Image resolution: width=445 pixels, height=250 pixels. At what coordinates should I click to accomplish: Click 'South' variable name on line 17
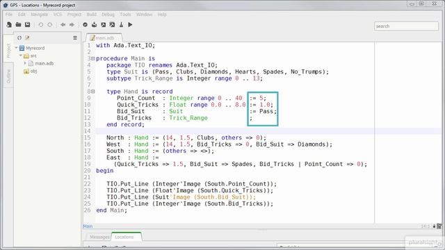(x=115, y=151)
